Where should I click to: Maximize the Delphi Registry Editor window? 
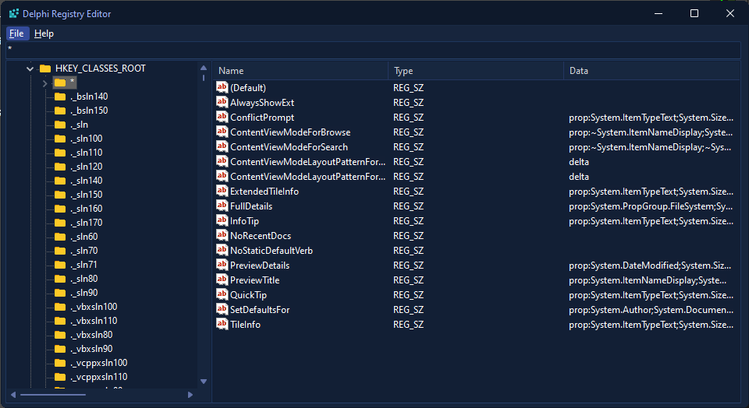click(694, 13)
